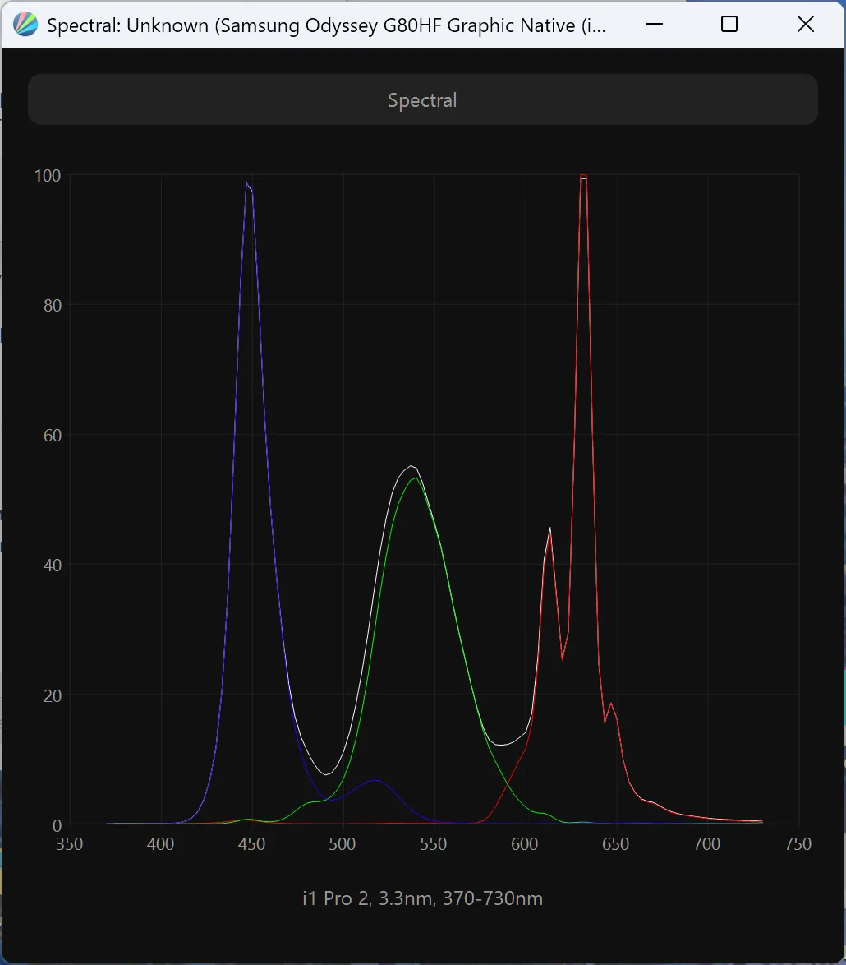Click the 750 label on the wavelength axis
This screenshot has width=846, height=965.
[798, 844]
